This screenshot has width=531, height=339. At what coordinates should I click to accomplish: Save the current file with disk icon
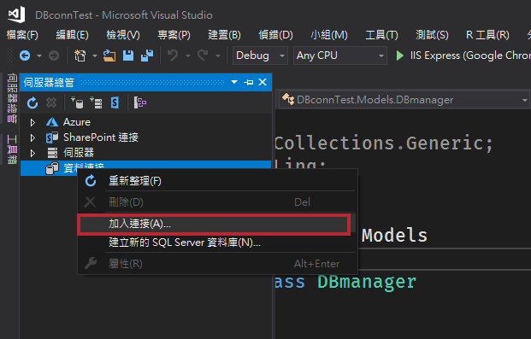coord(128,56)
